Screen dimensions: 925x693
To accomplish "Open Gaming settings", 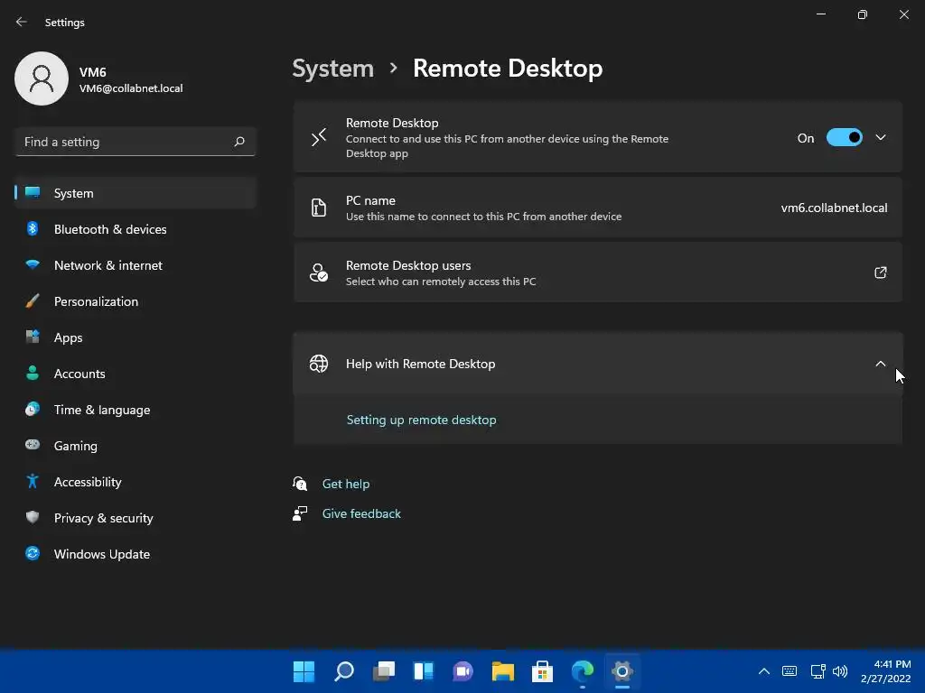I will click(135, 446).
